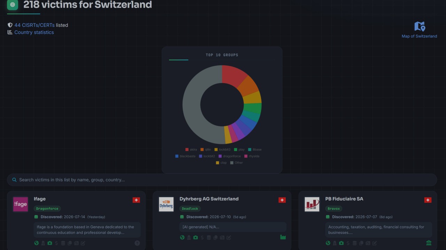Image resolution: width=446 pixels, height=250 pixels.
Task: Click the camera screenshot icon on Ifage card
Action: pyautogui.click(x=50, y=243)
